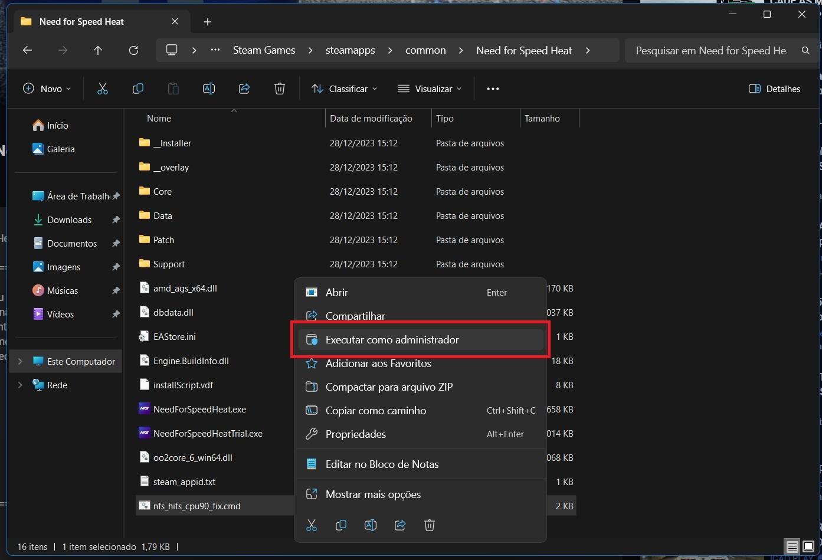The height and width of the screenshot is (560, 822).
Task: Expand the hidden breadcrumb path with ellipsis
Action: (x=215, y=50)
